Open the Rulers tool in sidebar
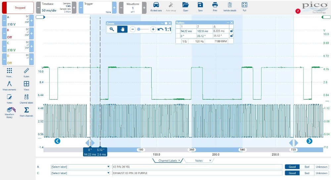The width and height of the screenshot is (331, 180). tap(26, 72)
